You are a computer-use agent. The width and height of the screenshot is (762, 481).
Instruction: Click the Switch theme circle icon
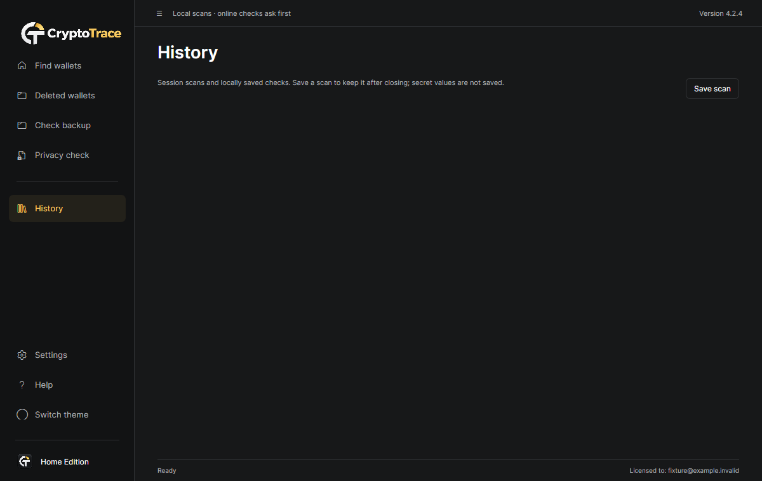pos(22,414)
